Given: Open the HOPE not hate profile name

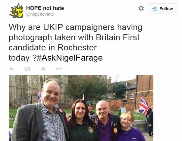Looking at the screenshot, I should pyautogui.click(x=45, y=8).
